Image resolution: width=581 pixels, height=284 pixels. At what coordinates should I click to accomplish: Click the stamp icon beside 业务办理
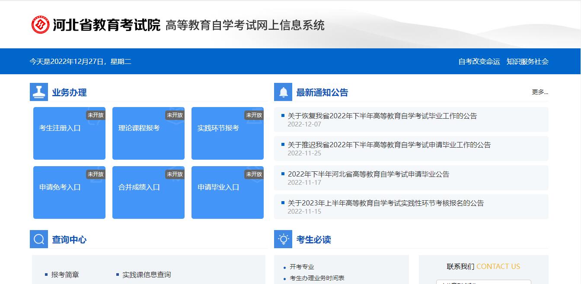(x=39, y=92)
